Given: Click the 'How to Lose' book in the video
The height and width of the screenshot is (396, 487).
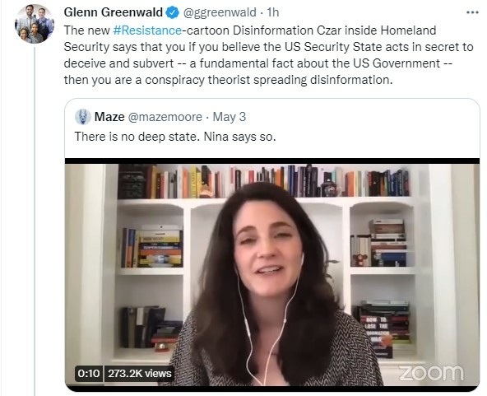Looking at the screenshot, I should pyautogui.click(x=377, y=329).
